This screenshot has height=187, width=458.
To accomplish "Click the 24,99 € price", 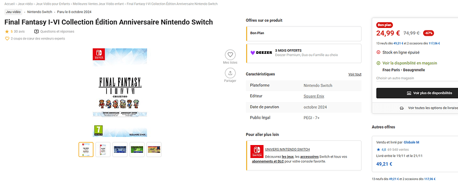I will coord(388,33).
